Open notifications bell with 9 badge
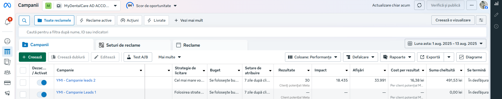This screenshot has height=99, width=502. (x=8, y=22)
